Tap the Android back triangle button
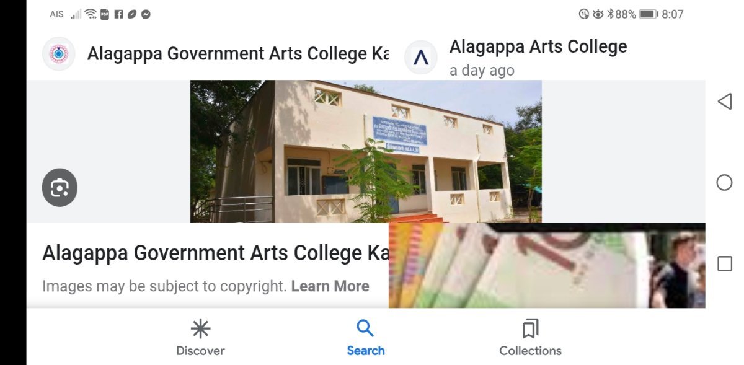744x365 pixels. [x=724, y=101]
